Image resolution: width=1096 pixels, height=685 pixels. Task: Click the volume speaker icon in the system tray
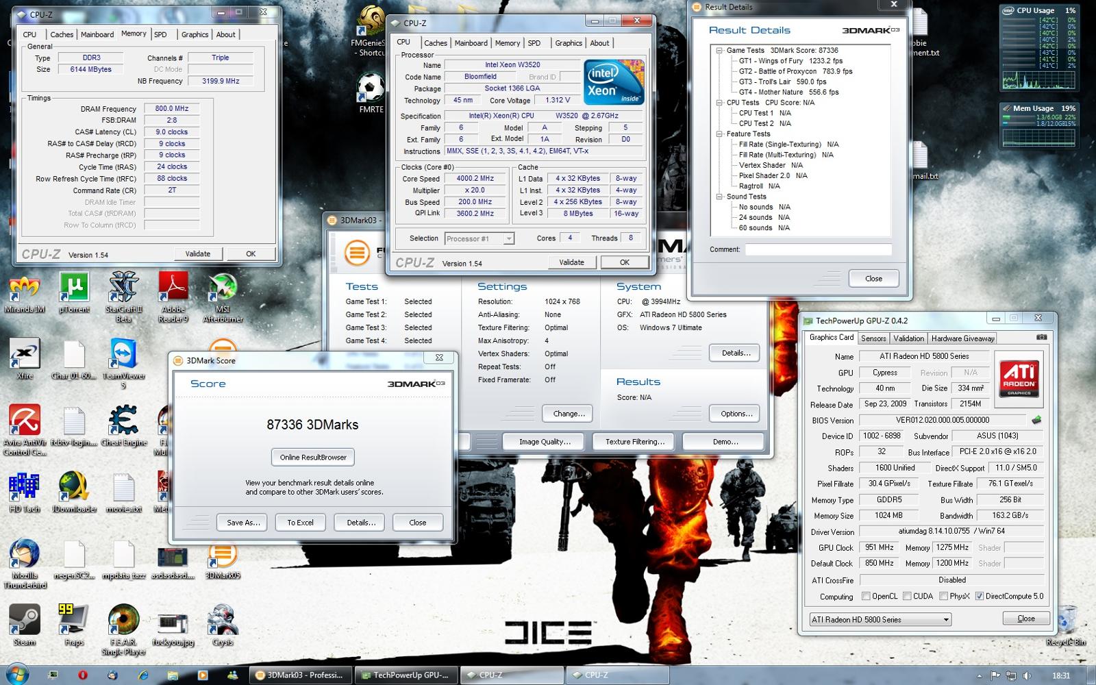pos(1026,675)
